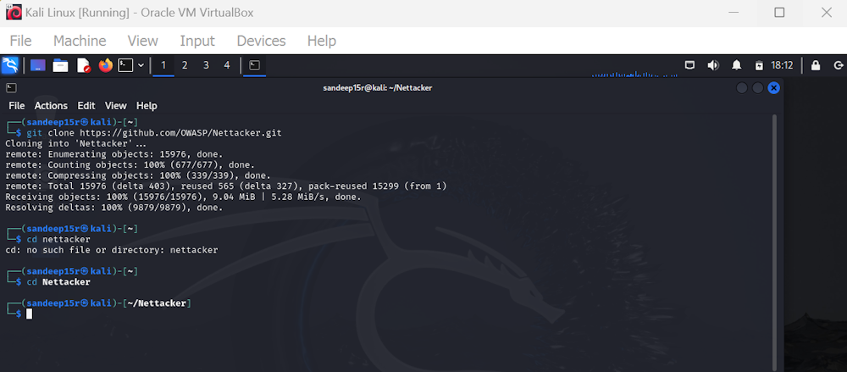Open the notifications bell icon
The image size is (847, 372).
[x=737, y=65]
